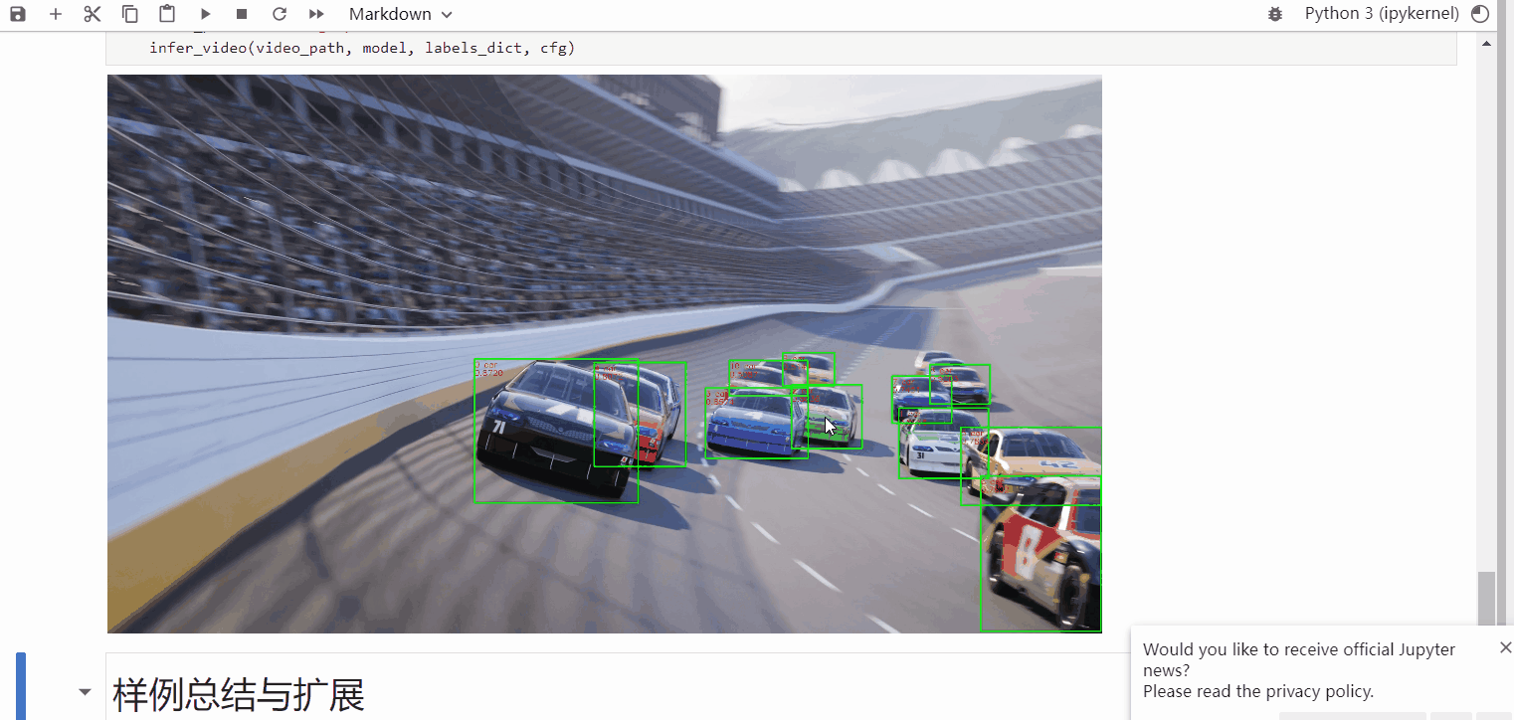
Task: Open the Markdown cell type dropdown
Action: (x=400, y=14)
